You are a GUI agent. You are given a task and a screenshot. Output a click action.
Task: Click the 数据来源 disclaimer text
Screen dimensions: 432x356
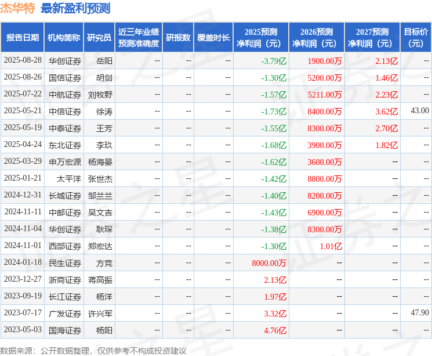[x=93, y=351]
